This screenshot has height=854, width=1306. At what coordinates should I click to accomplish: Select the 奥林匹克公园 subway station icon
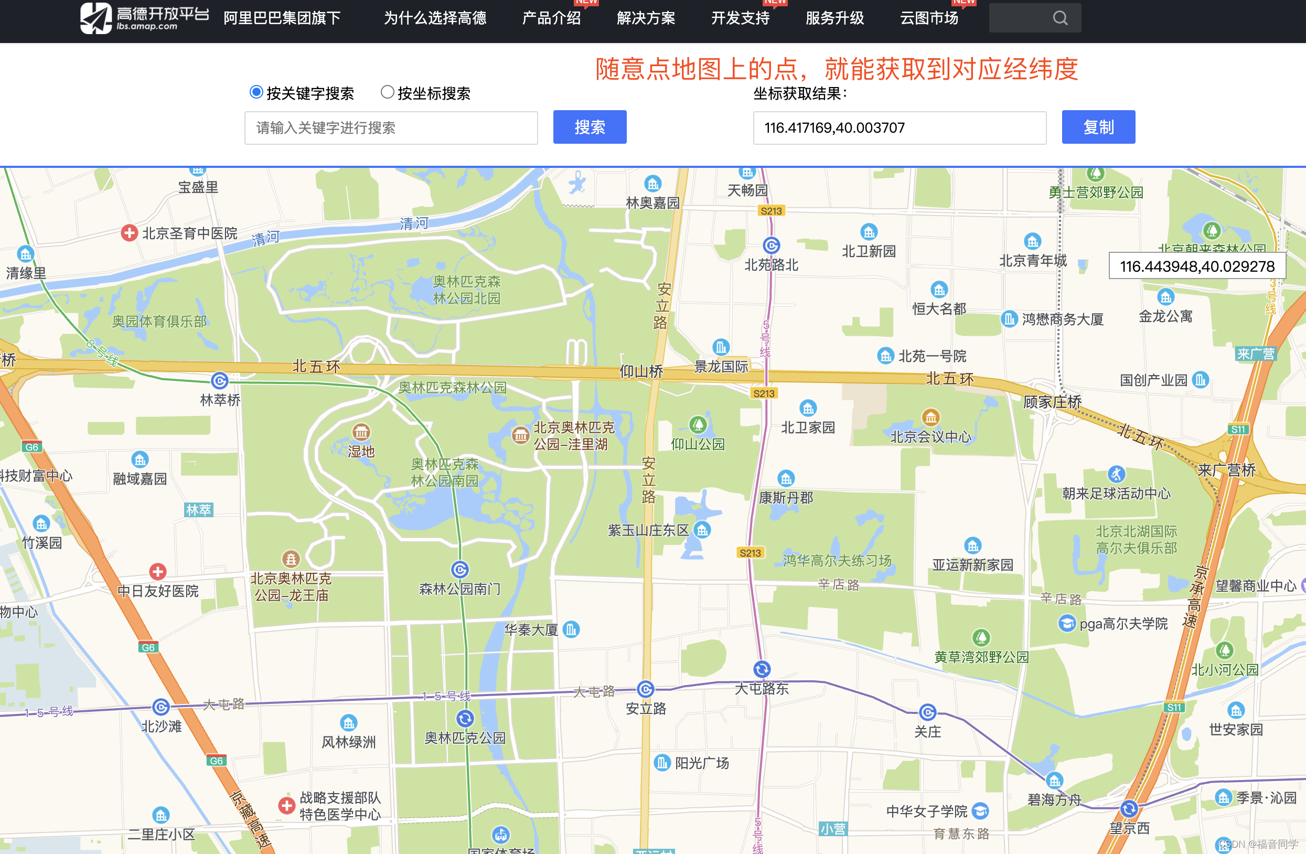tap(465, 718)
